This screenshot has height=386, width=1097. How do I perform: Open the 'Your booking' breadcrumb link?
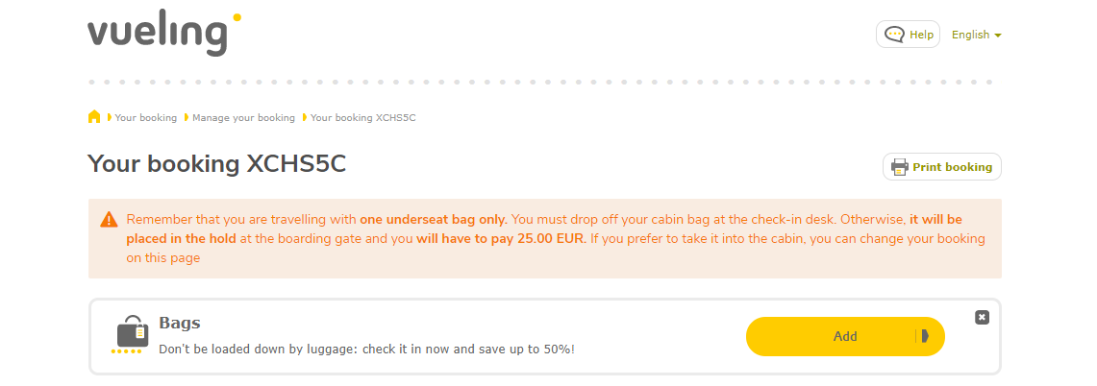(x=146, y=118)
